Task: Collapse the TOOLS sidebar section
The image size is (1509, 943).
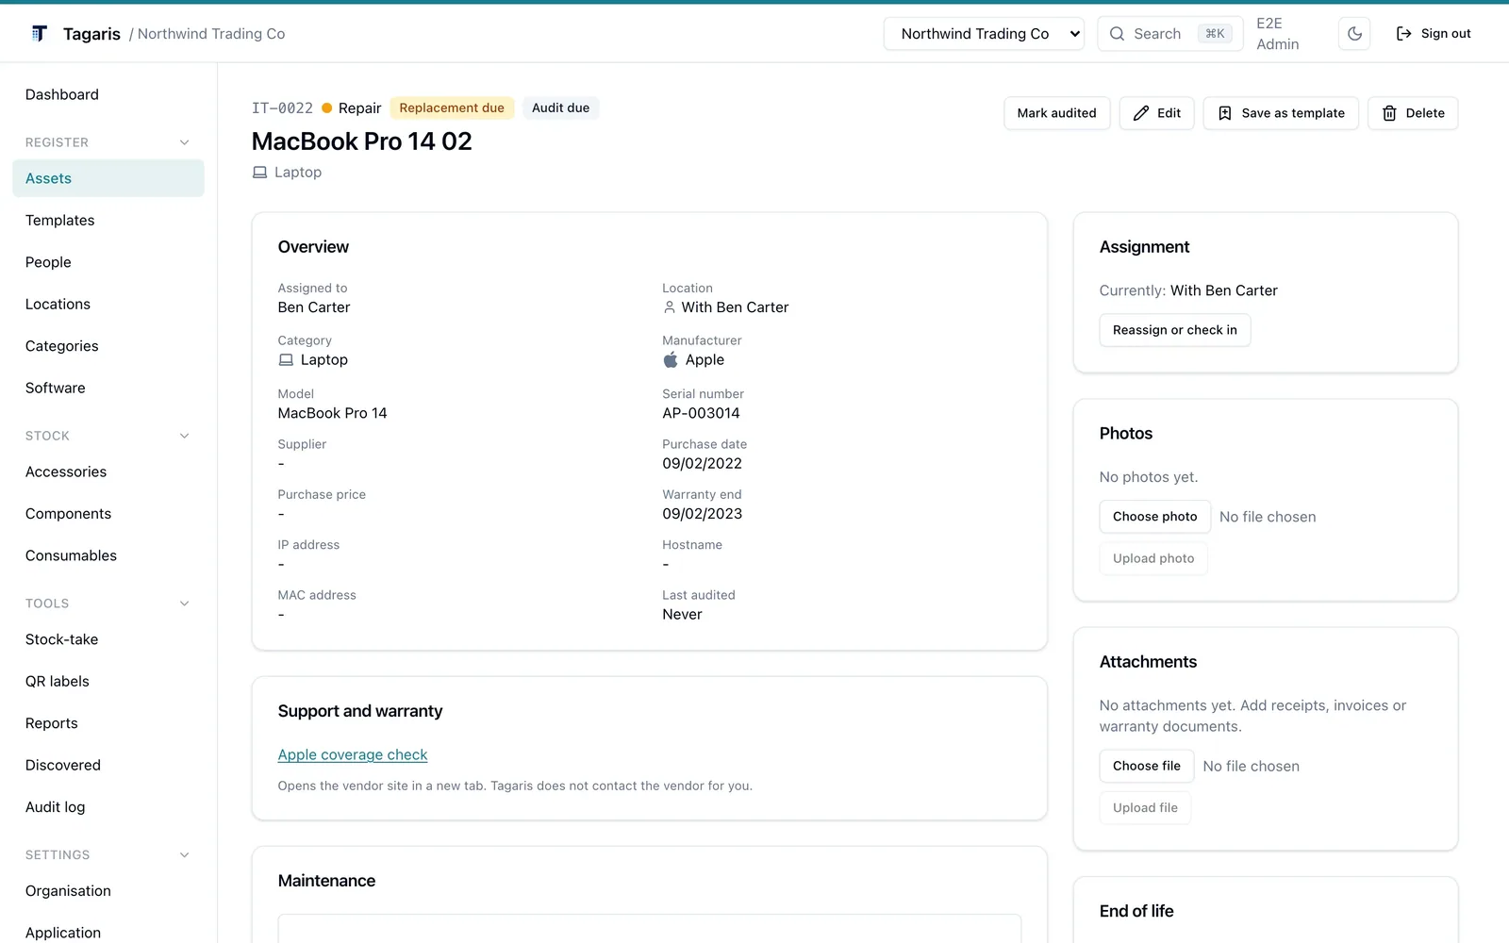Action: (185, 604)
